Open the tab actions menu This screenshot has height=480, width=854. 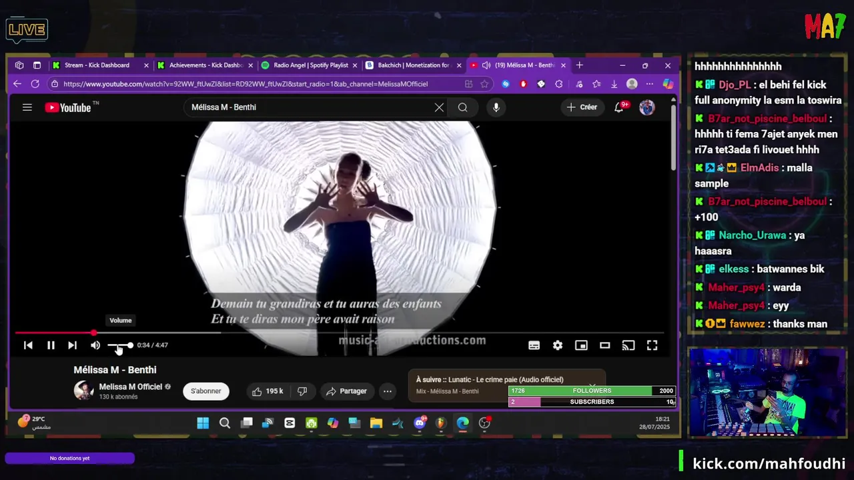[37, 65]
